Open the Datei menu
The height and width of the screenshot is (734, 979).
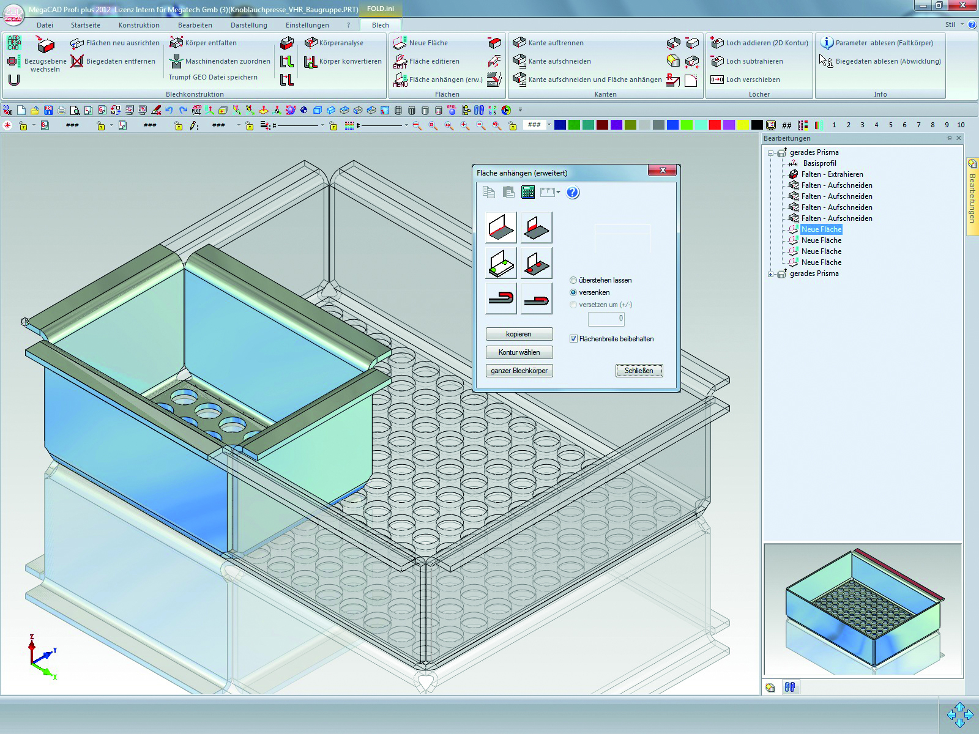coord(45,25)
